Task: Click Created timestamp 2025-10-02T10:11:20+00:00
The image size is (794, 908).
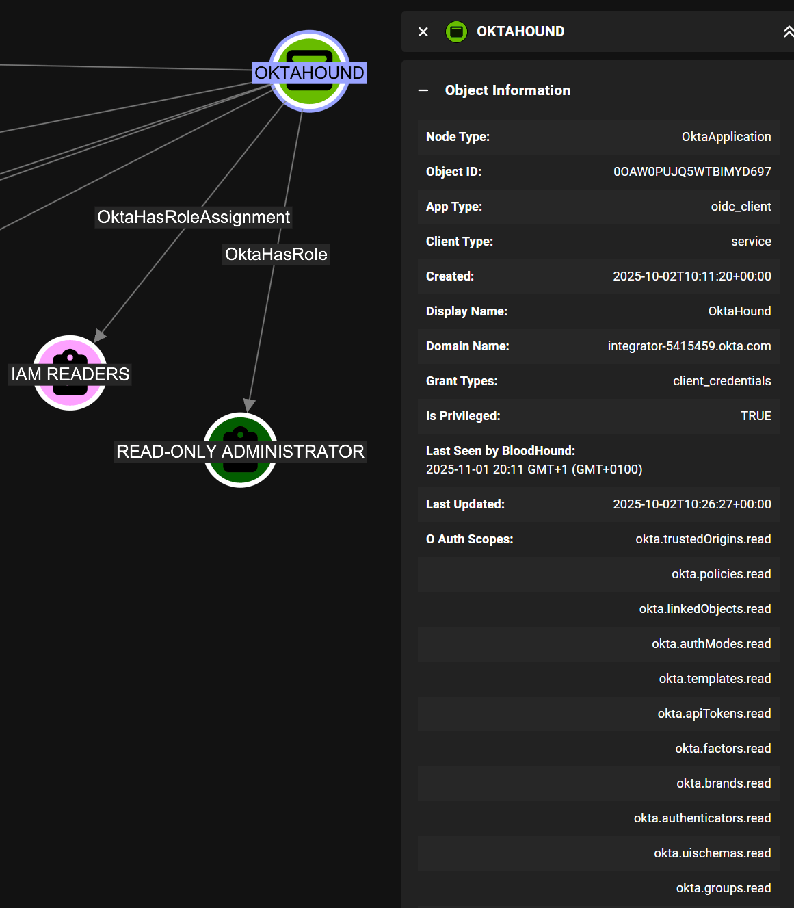Action: 692,276
